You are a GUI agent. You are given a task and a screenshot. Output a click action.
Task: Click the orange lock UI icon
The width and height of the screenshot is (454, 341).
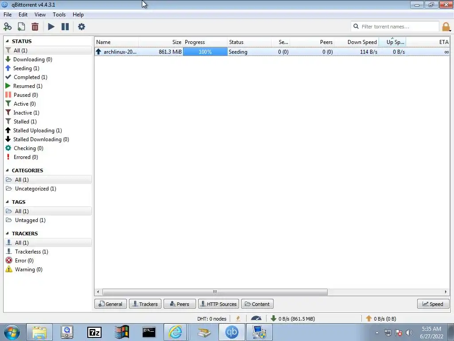tap(446, 27)
